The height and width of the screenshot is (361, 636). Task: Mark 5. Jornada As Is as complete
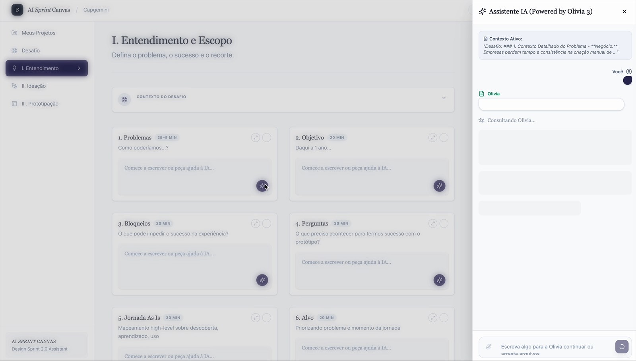(267, 318)
